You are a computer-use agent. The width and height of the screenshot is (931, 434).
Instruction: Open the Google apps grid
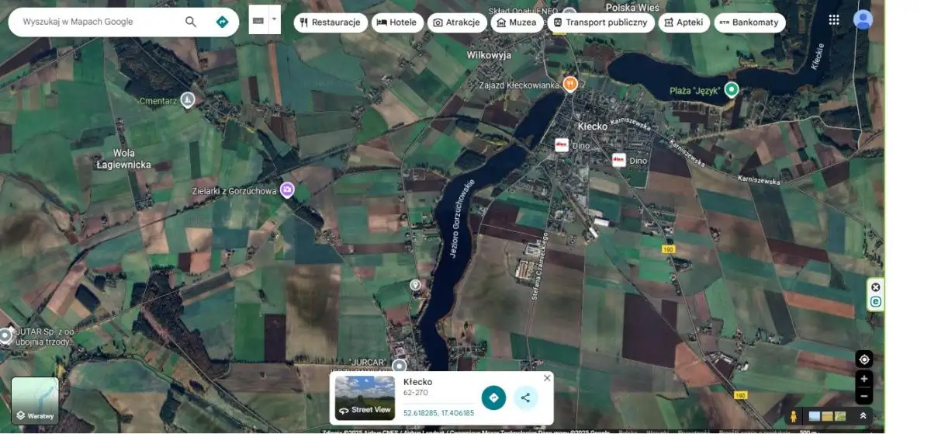834,20
